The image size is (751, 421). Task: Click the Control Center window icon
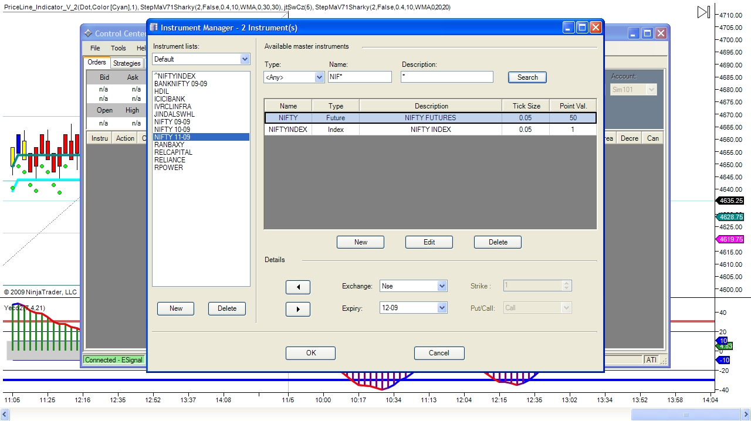(x=88, y=33)
